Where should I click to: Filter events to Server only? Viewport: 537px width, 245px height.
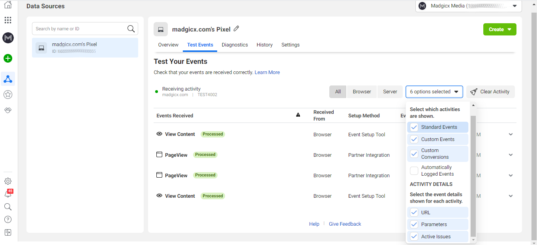point(390,92)
